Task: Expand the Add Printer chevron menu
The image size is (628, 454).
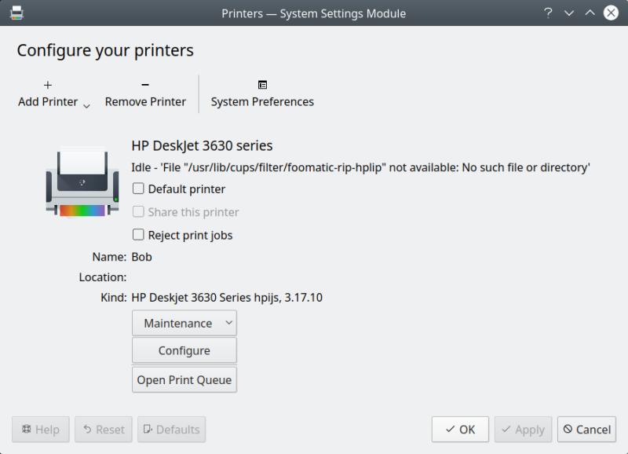Action: [86, 103]
